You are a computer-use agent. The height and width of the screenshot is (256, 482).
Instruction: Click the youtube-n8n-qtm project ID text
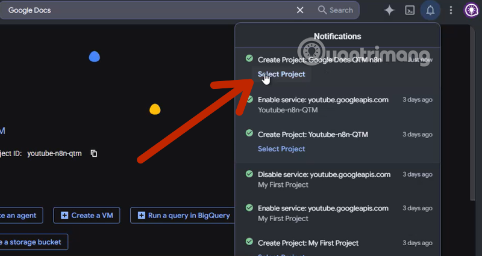(54, 153)
